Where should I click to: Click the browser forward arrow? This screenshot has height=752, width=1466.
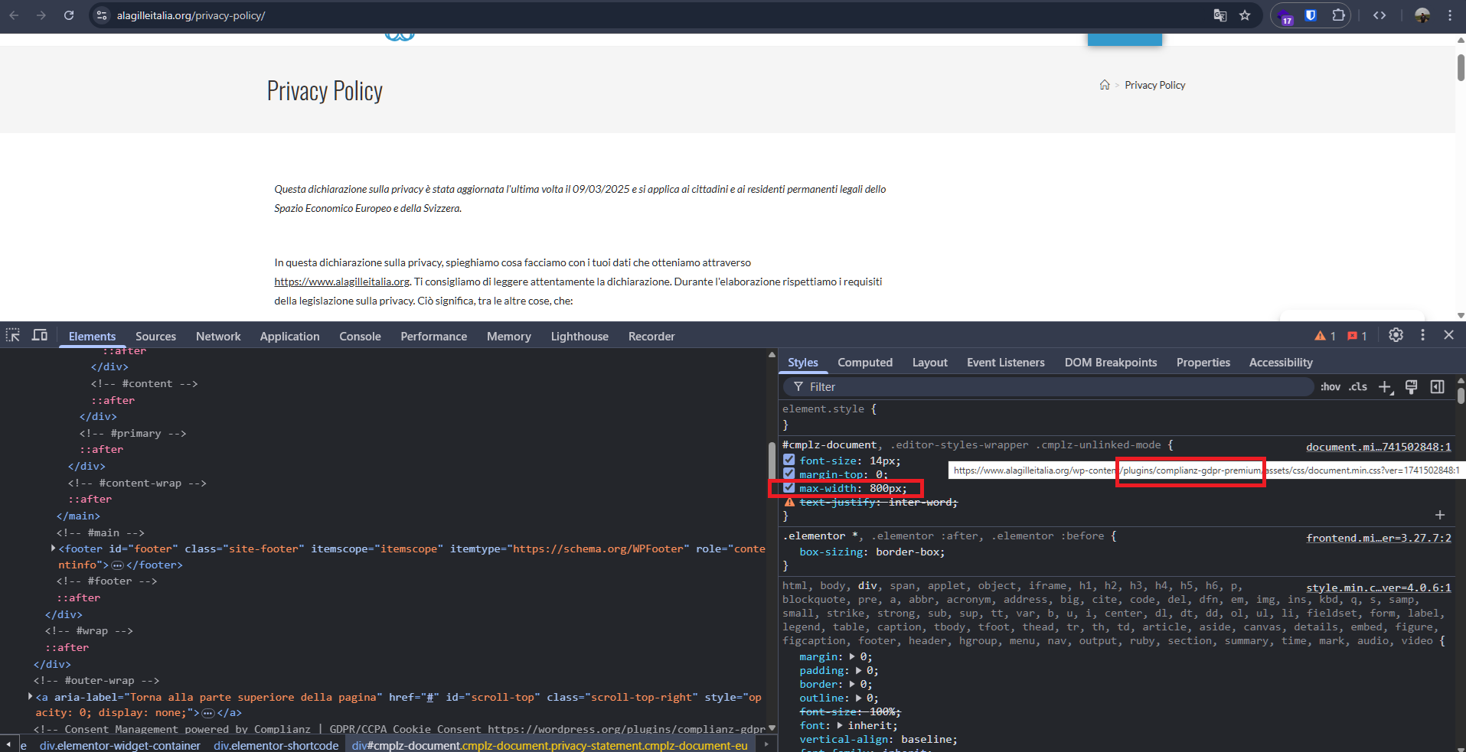[x=41, y=15]
